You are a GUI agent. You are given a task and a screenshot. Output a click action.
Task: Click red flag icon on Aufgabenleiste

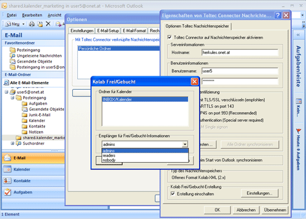[299, 130]
